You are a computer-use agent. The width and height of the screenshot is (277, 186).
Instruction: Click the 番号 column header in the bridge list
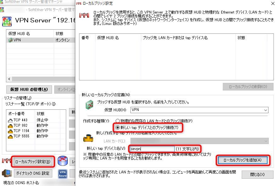(x=87, y=38)
